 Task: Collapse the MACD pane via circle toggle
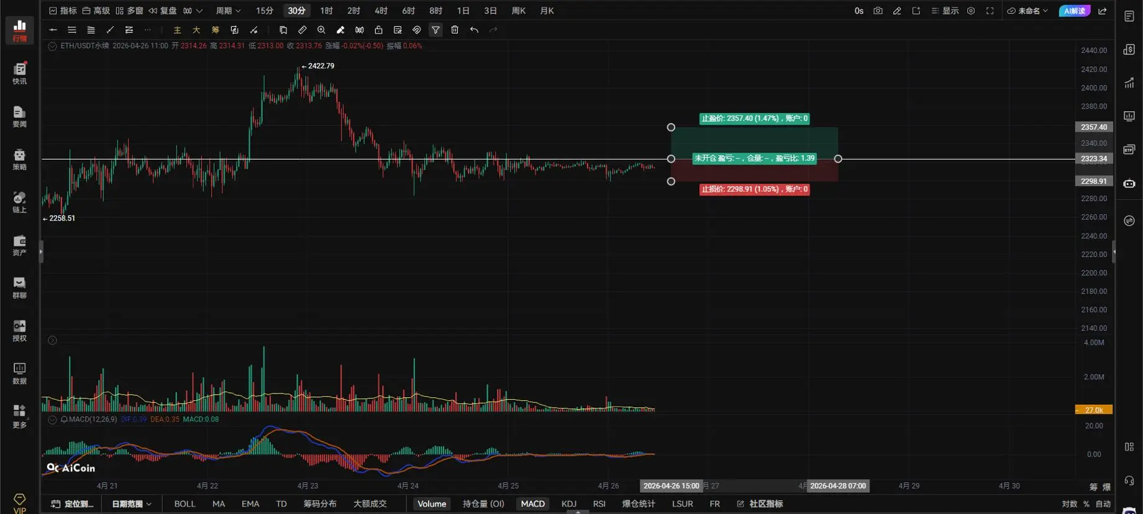(52, 420)
